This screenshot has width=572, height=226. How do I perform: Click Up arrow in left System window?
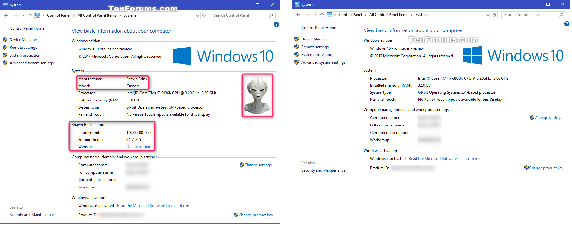pyautogui.click(x=30, y=15)
